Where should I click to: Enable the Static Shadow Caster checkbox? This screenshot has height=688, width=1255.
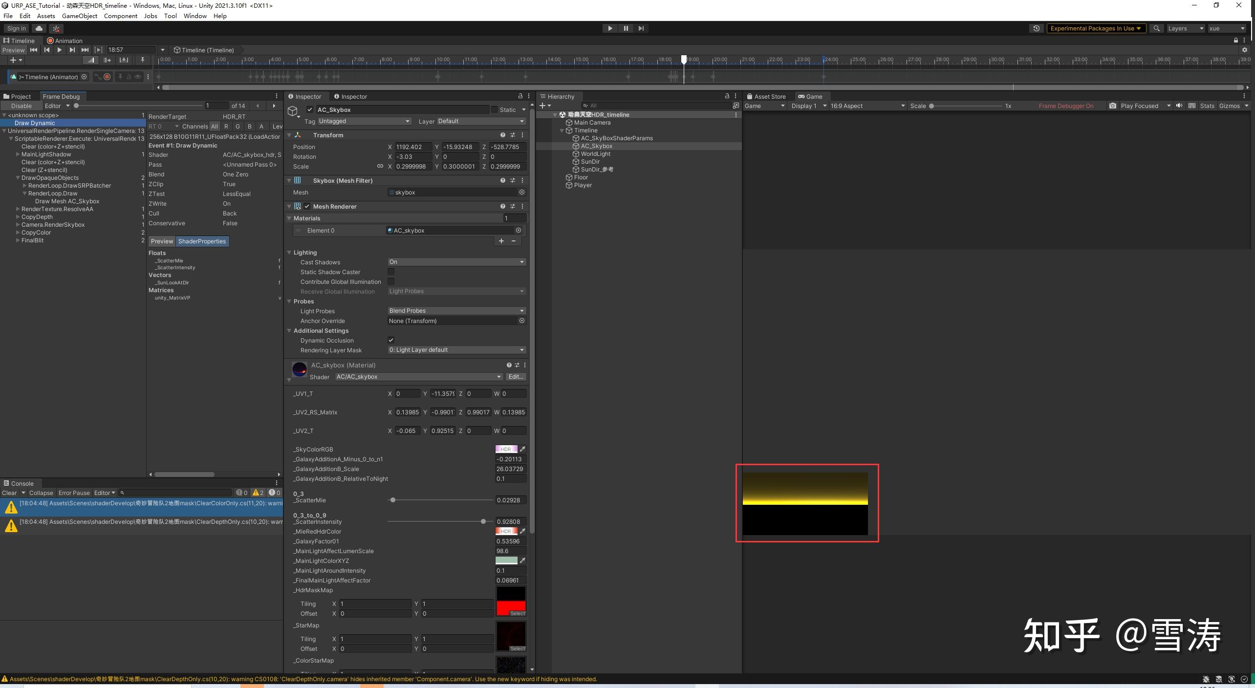point(391,272)
